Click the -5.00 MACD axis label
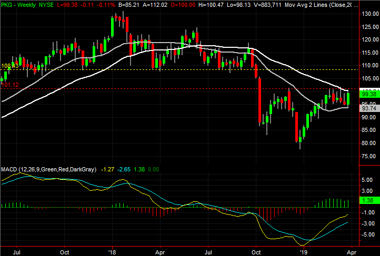 (367, 234)
